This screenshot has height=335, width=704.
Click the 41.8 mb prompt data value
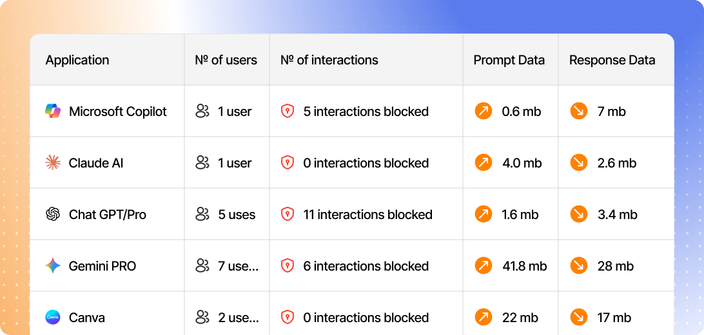524,266
